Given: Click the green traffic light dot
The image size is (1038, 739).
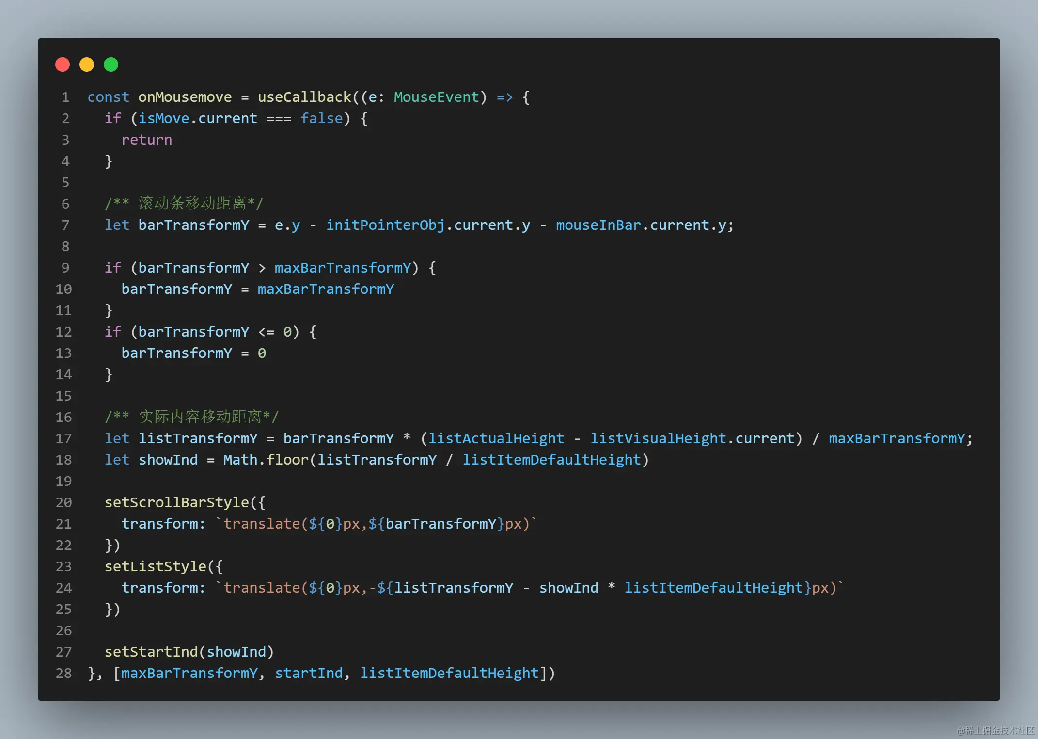Looking at the screenshot, I should (111, 64).
